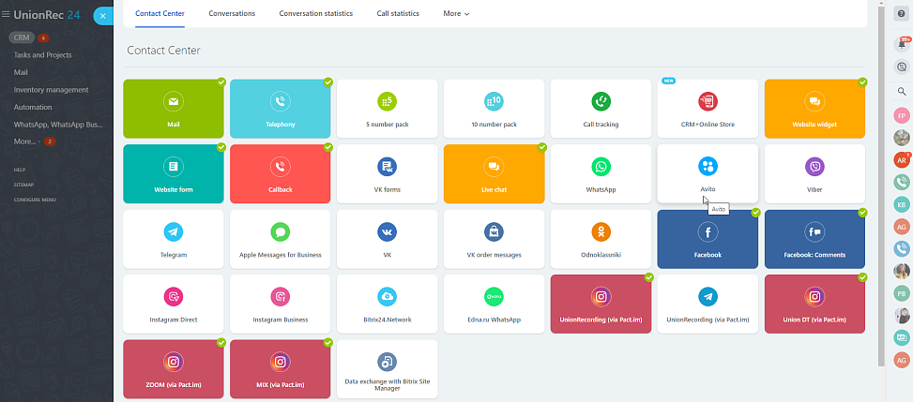This screenshot has width=913, height=402.
Task: Connect the WhatsApp channel tile
Action: 601,174
